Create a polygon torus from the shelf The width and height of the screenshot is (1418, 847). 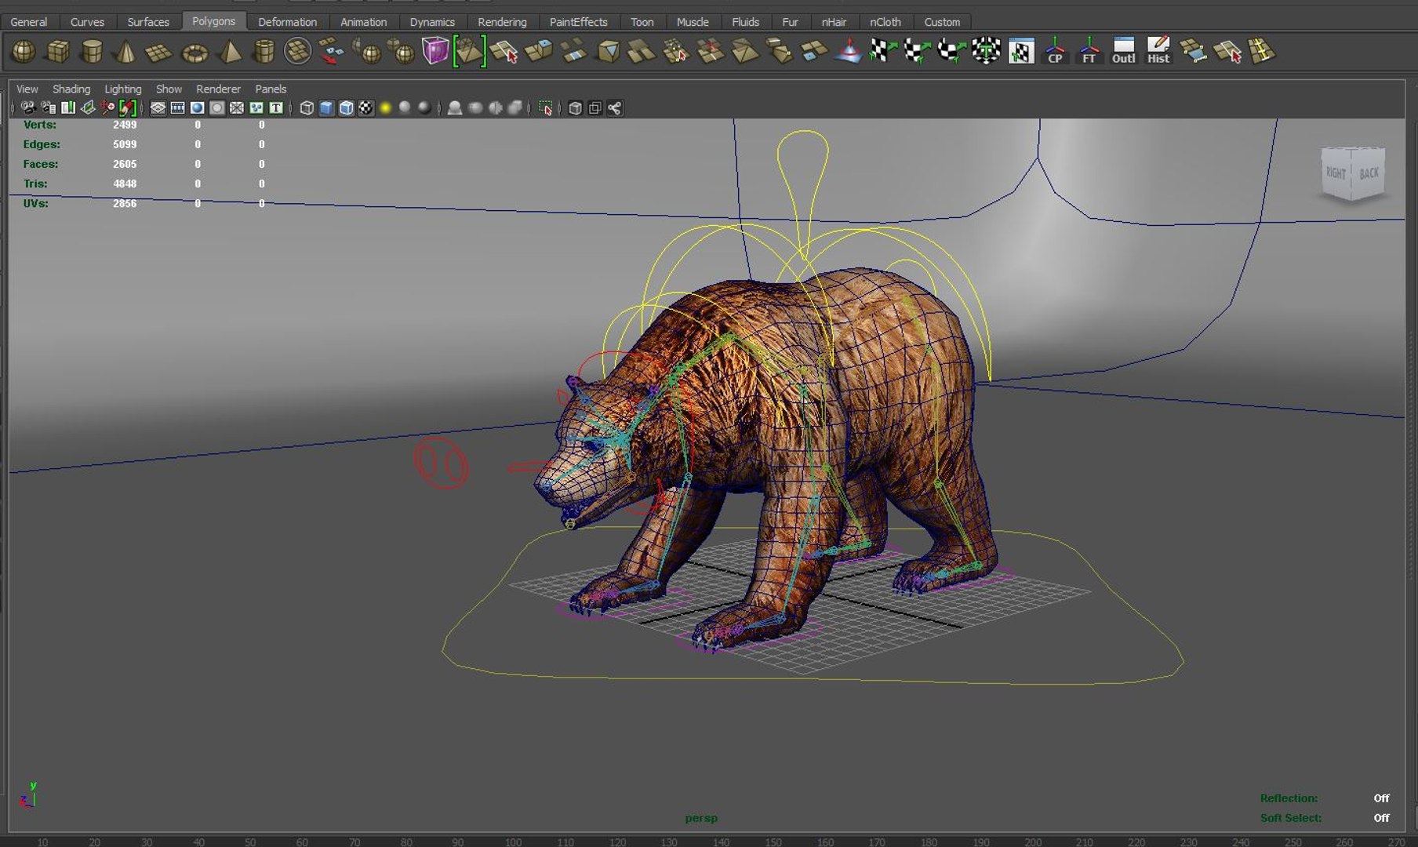(x=194, y=53)
